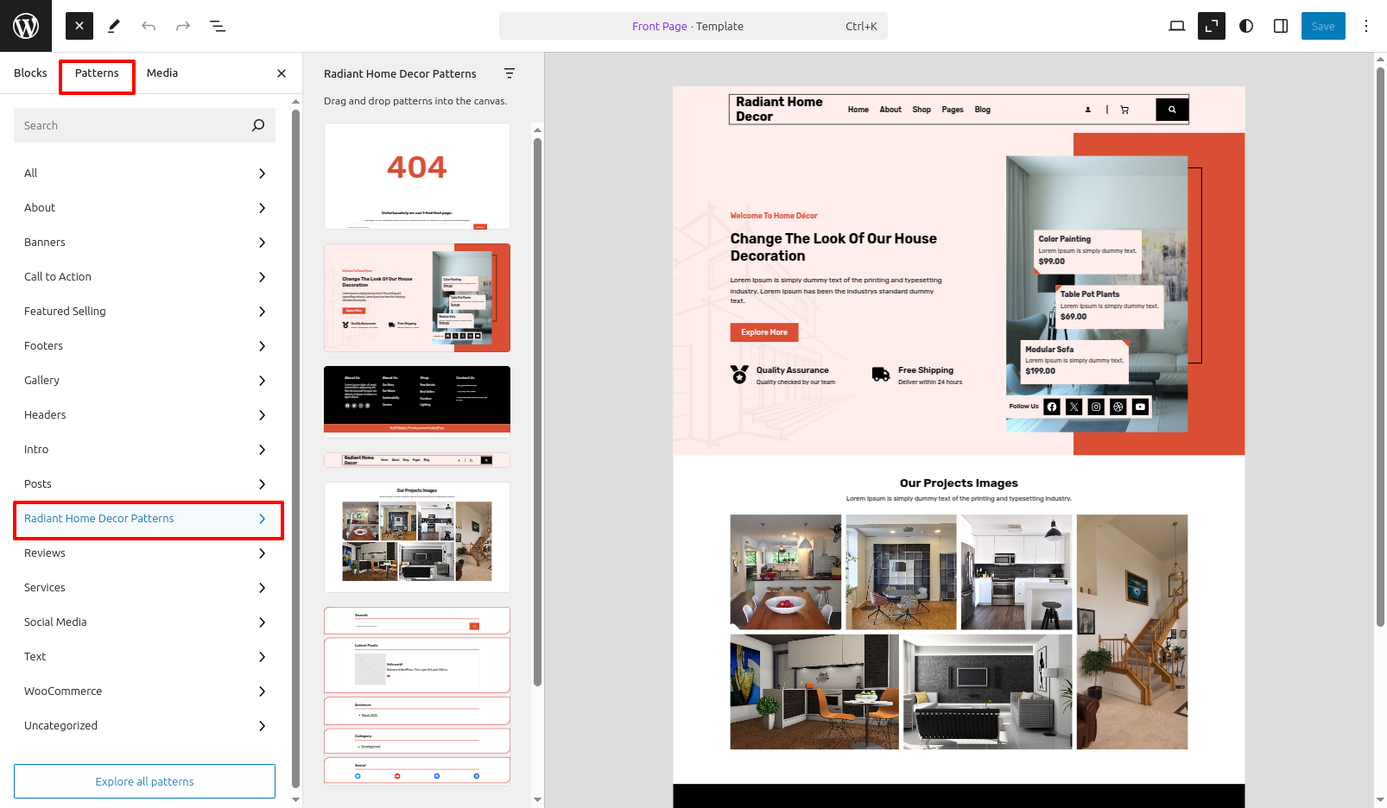Open the WordPress logo menu
This screenshot has height=808, width=1387.
pos(26,26)
